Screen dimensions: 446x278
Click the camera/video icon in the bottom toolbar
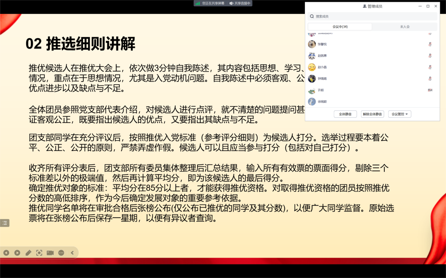pos(50,253)
